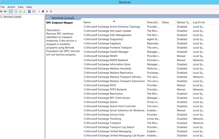Open the View menu
Screen dimensions: 219x139
pyautogui.click(x=20, y=7)
